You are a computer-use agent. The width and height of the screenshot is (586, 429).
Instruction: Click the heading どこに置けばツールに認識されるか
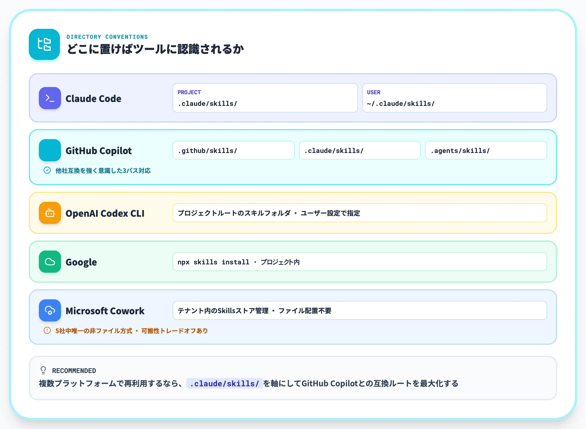[155, 49]
